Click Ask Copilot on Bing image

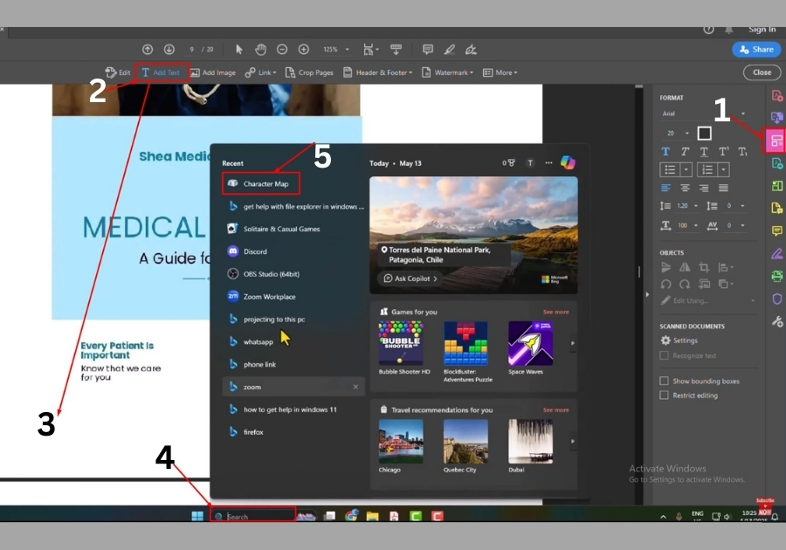pos(410,278)
